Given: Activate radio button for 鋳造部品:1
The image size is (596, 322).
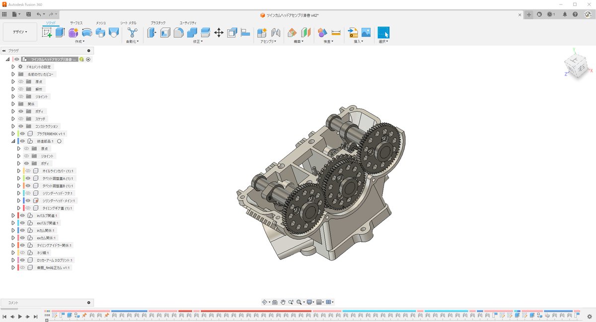Looking at the screenshot, I should (x=59, y=141).
